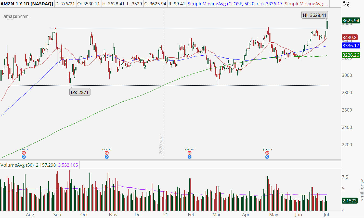Click the 2600 price axis label

pyautogui.click(x=347, y=110)
